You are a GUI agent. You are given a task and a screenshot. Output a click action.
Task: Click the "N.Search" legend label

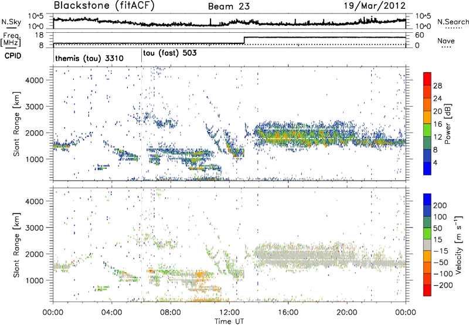click(x=453, y=22)
